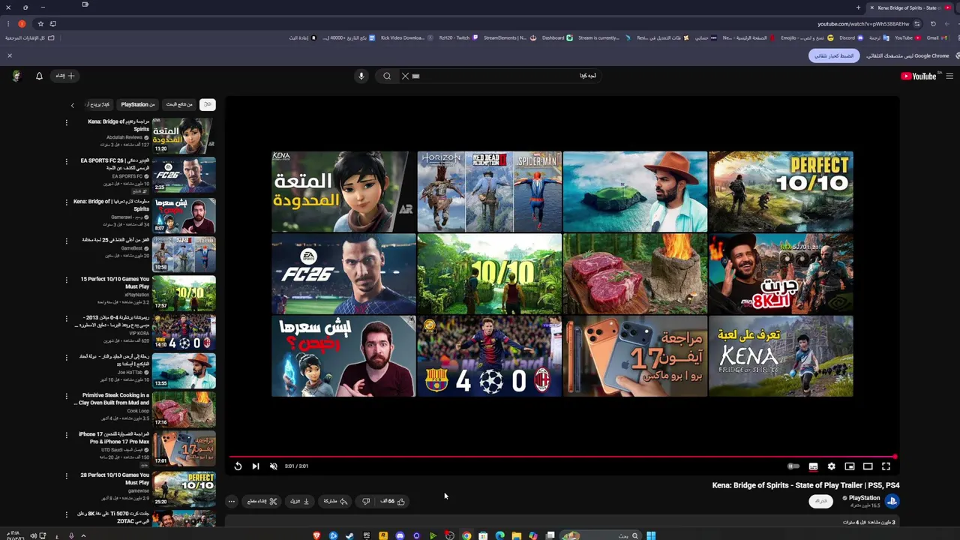Show more filter chips with arrow
Viewport: 960px width, 540px height.
pyautogui.click(x=73, y=105)
